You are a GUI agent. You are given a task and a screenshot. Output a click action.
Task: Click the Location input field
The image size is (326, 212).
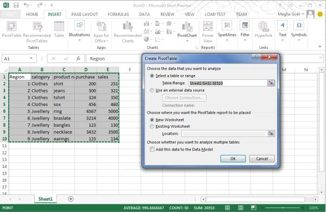pos(224,134)
